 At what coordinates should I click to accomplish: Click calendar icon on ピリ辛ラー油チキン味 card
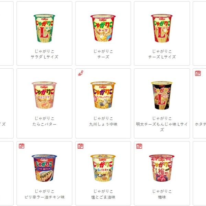tap(22, 146)
